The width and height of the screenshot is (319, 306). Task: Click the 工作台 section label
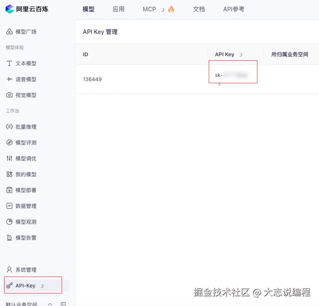pyautogui.click(x=12, y=111)
